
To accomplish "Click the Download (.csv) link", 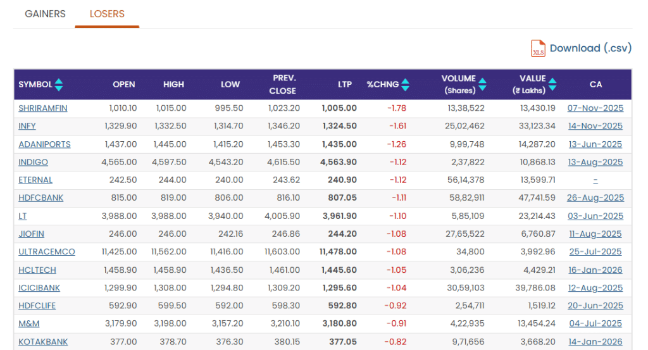I will coord(590,49).
